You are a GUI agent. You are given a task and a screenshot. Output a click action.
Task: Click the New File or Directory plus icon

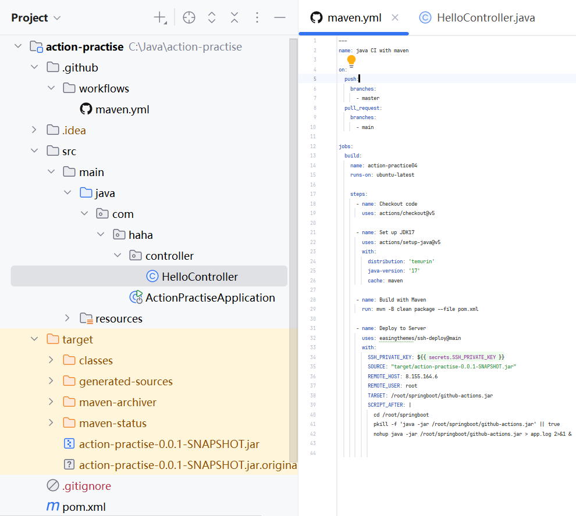click(x=161, y=17)
